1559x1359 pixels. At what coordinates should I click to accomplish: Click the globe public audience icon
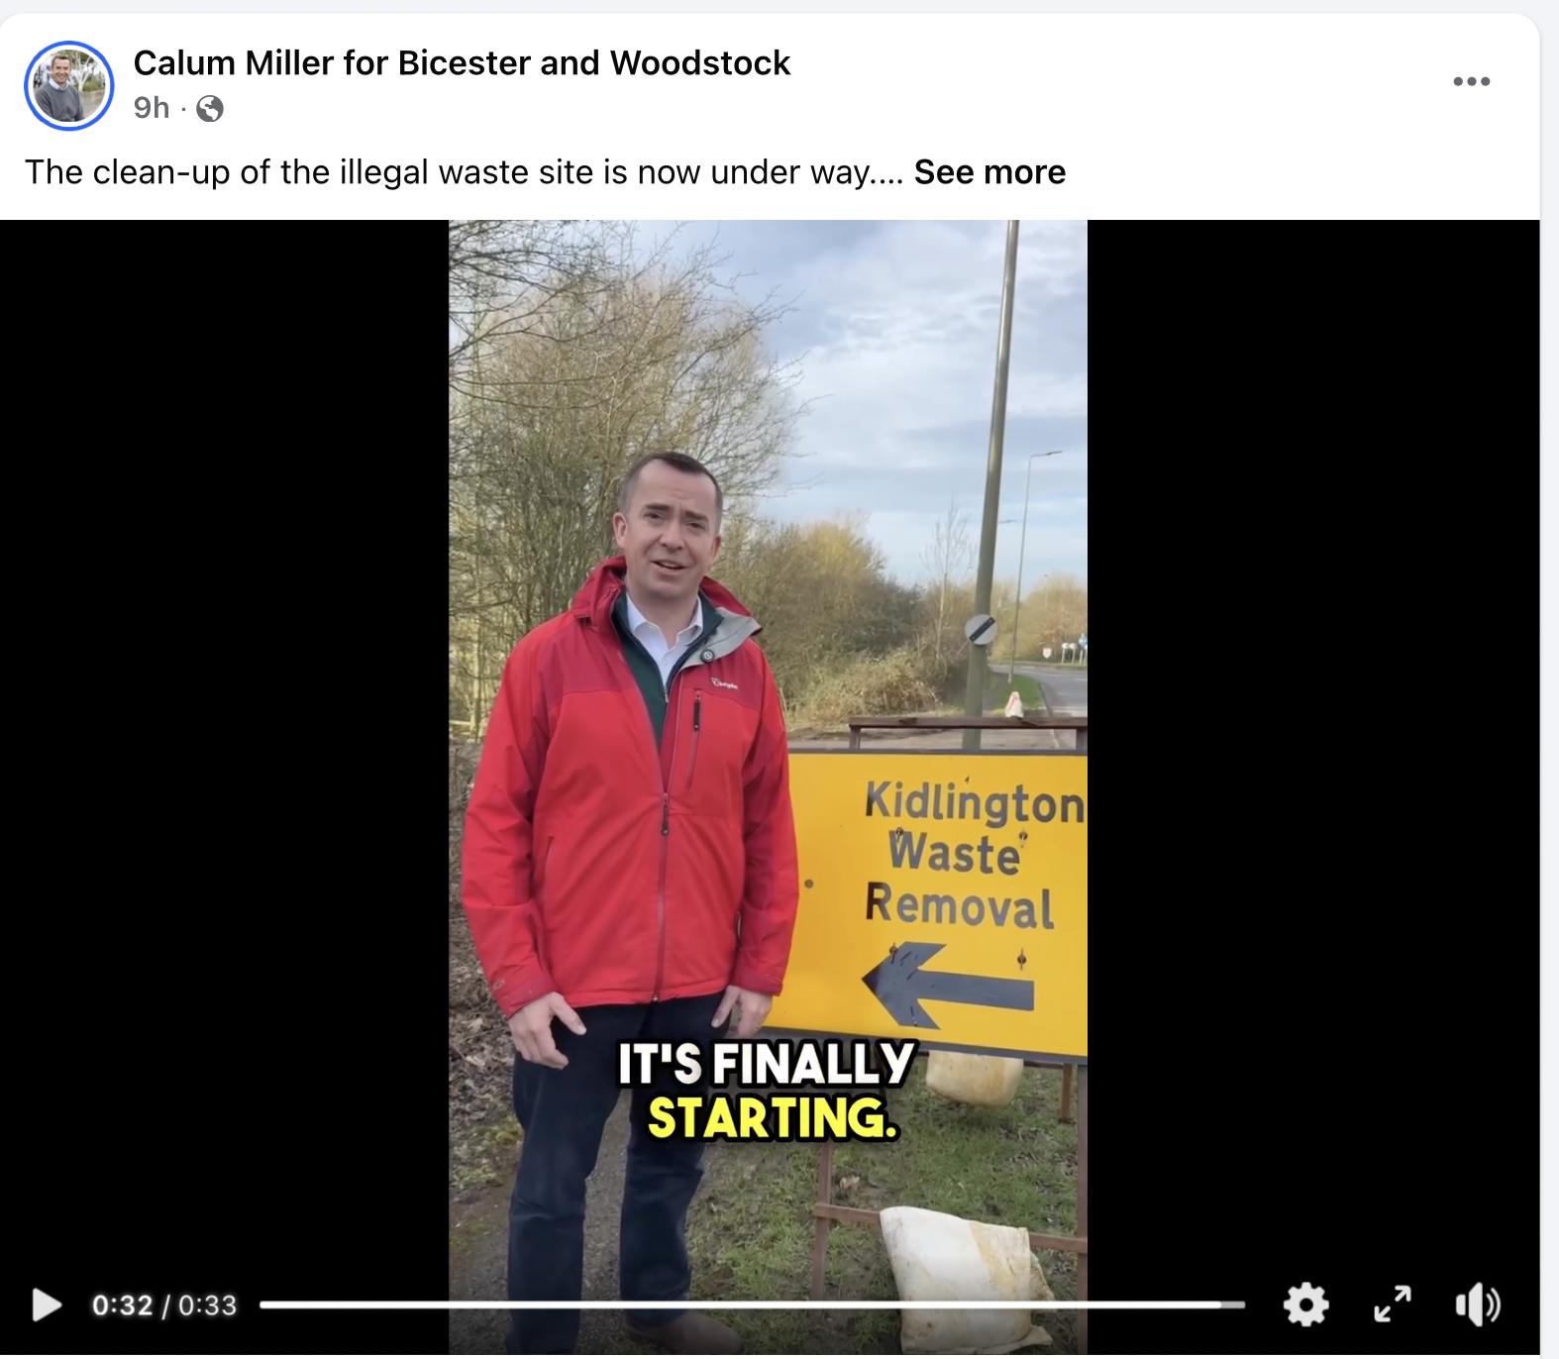coord(209,108)
